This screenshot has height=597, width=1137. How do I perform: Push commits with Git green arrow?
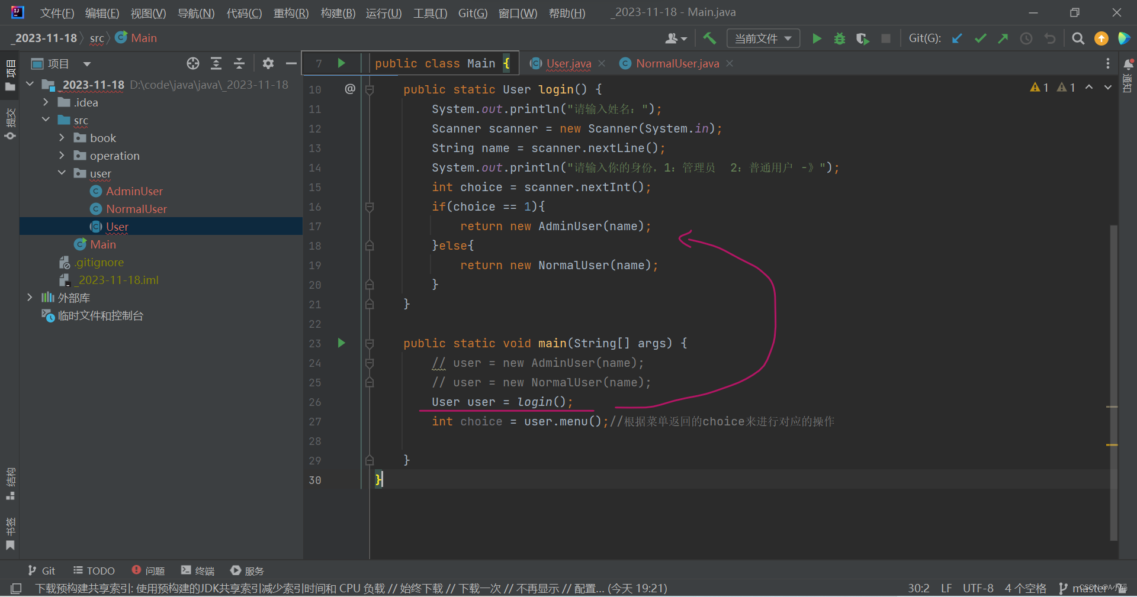click(1003, 38)
